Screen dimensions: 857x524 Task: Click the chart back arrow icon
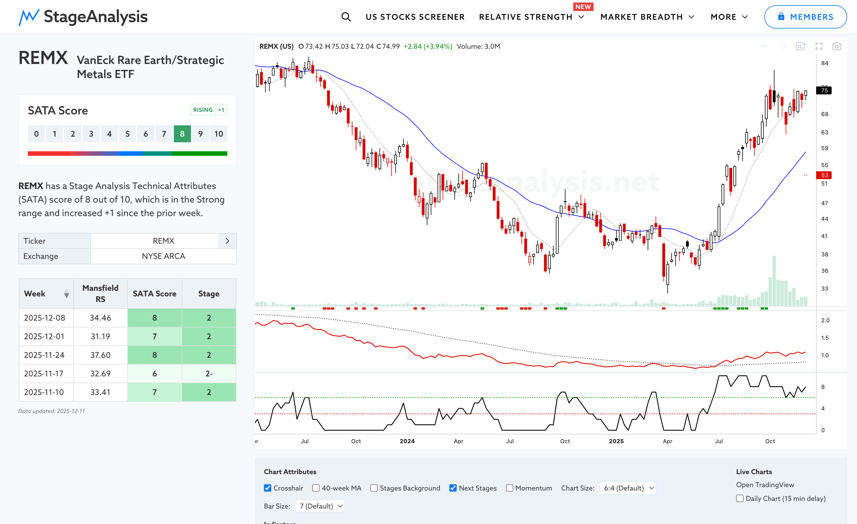point(765,46)
